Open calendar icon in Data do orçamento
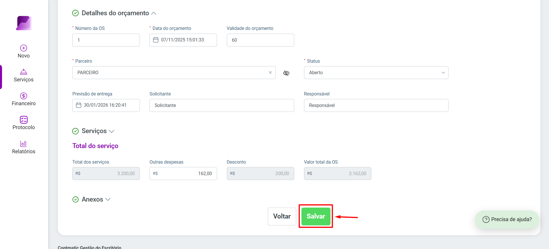549x249 pixels. click(156, 40)
